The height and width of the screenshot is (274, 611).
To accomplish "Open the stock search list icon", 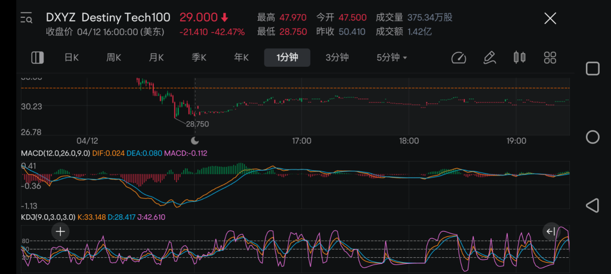I will coord(27,18).
